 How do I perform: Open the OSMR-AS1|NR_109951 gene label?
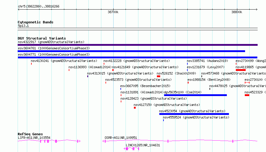tap(121, 138)
